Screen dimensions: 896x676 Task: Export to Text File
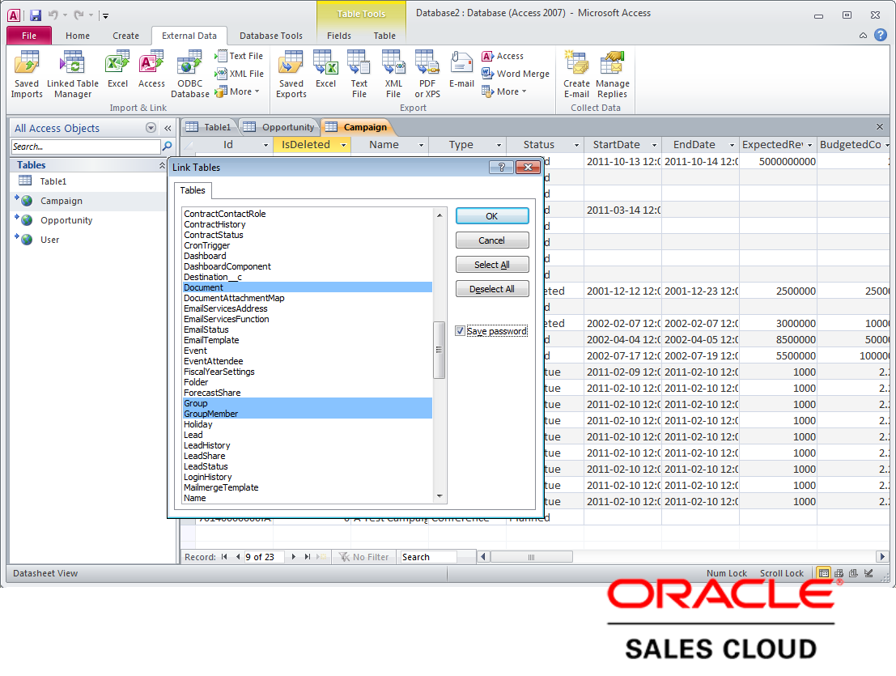click(359, 74)
